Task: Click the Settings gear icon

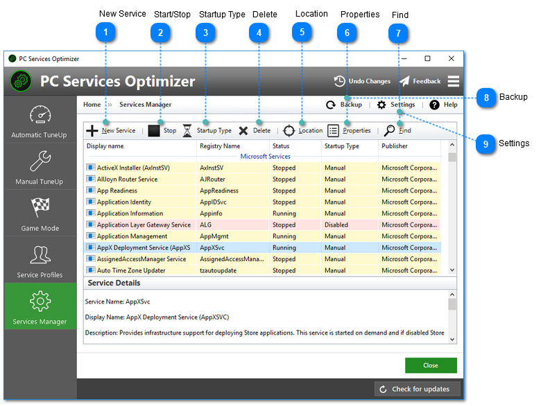Action: (x=381, y=105)
